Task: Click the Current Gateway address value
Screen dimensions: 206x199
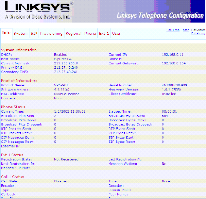Action: [174, 63]
